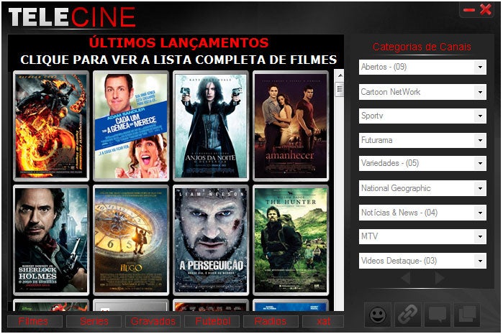Open the xat tab
Viewport: 503px width, 334px height.
323,321
